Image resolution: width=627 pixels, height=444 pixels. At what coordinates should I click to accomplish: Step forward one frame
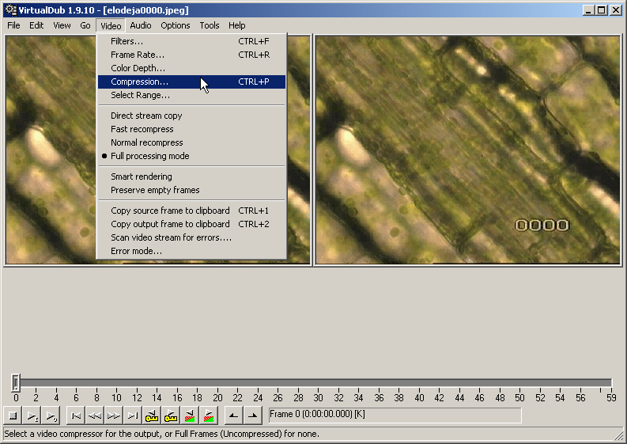click(x=114, y=416)
